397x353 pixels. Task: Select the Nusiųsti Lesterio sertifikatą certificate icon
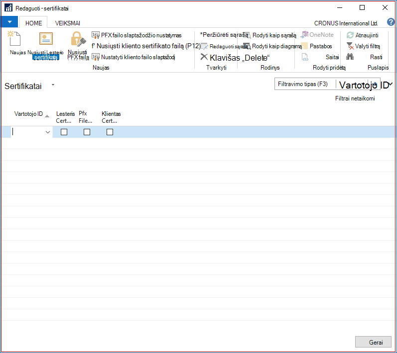[x=46, y=38]
